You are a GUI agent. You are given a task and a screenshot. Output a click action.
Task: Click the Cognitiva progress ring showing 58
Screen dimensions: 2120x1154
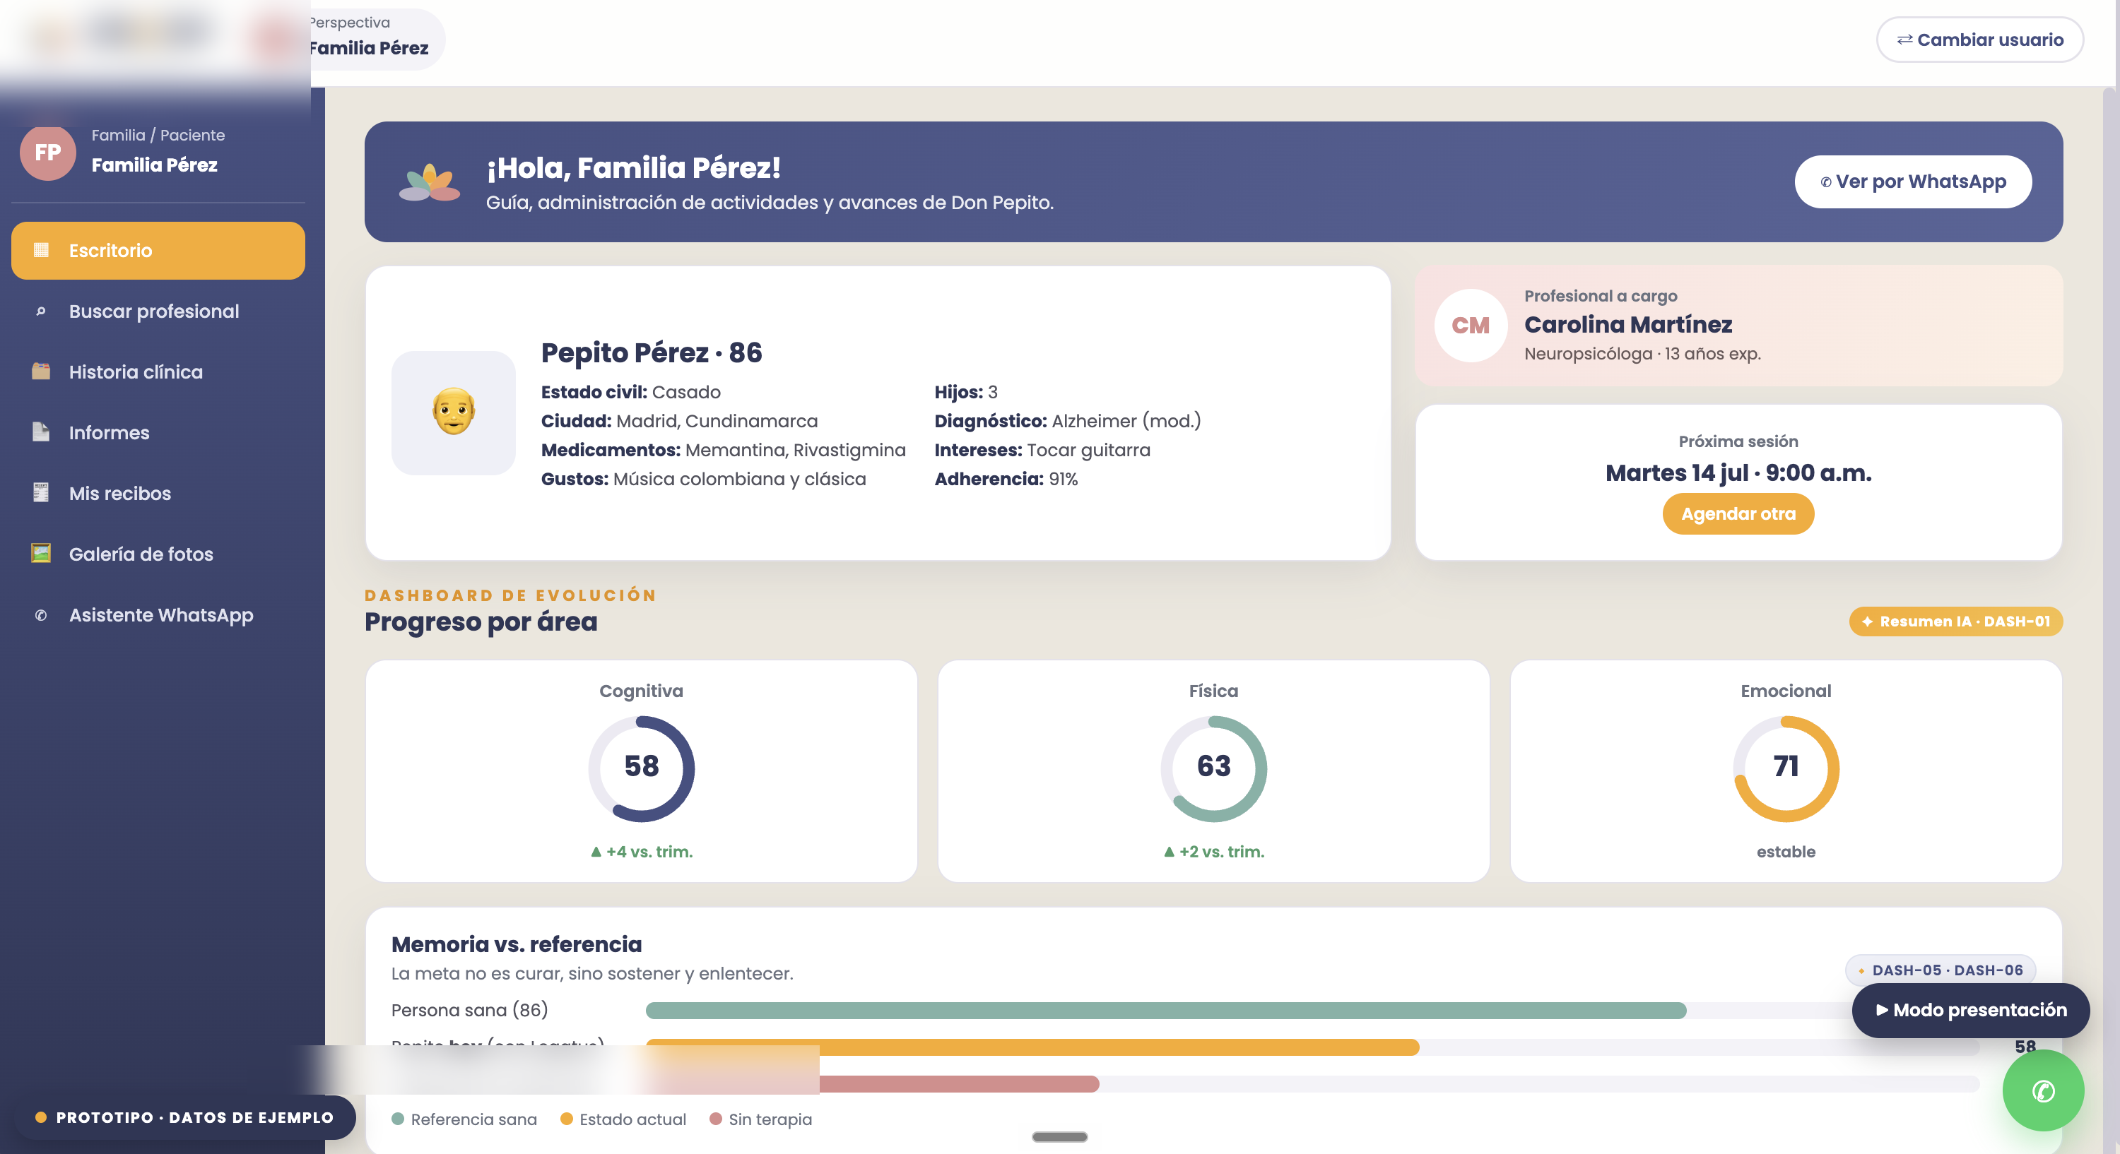641,768
